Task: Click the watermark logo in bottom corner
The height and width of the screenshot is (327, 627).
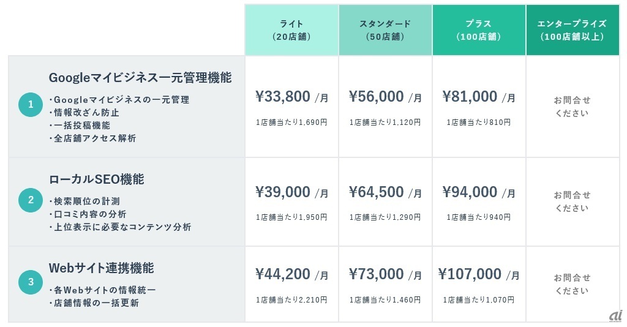Action: [x=615, y=315]
